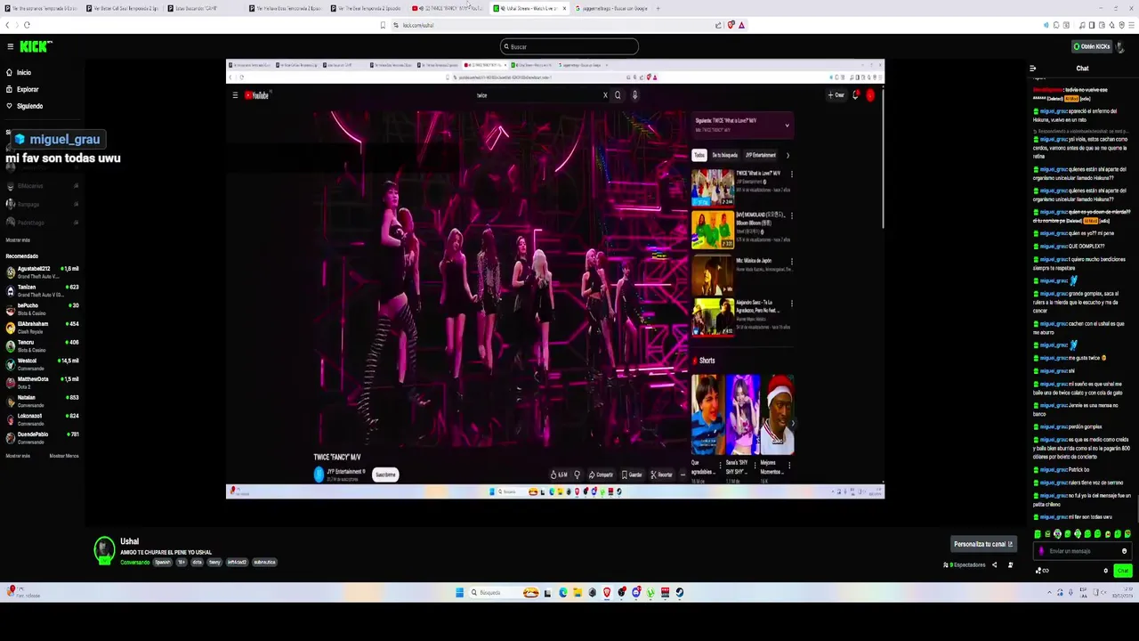1139x641 pixels.
Task: Select the Todos filter chip
Action: pyautogui.click(x=699, y=155)
